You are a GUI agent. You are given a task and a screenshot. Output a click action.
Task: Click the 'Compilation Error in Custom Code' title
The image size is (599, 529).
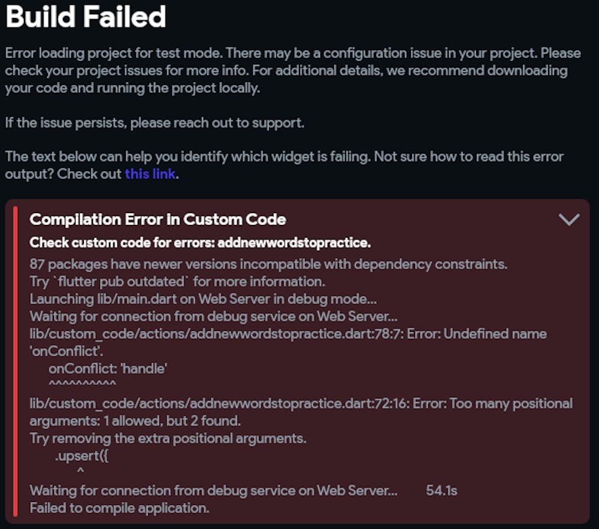coord(158,220)
